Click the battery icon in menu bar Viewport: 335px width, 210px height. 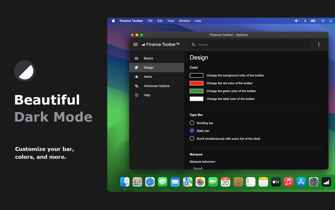[x=313, y=21]
